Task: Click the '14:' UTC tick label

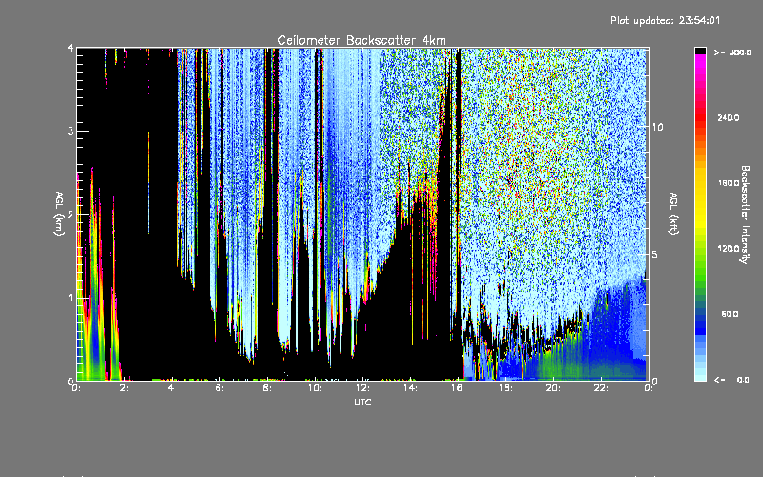Action: (x=411, y=388)
